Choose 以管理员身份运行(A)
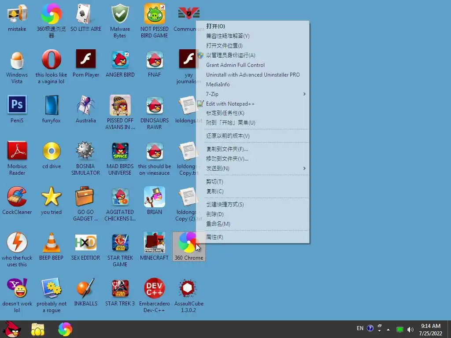The width and height of the screenshot is (451, 338). [252, 55]
